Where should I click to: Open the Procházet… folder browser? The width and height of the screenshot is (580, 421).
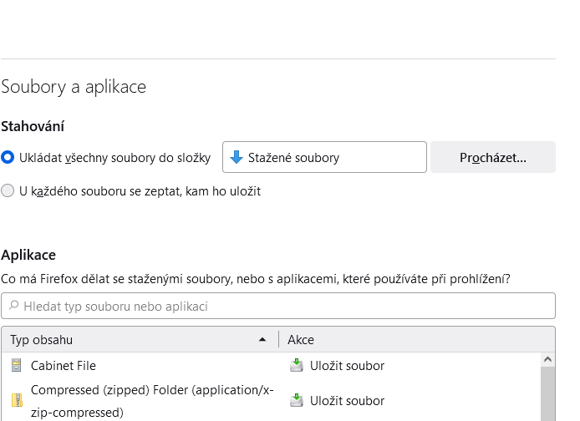[492, 157]
